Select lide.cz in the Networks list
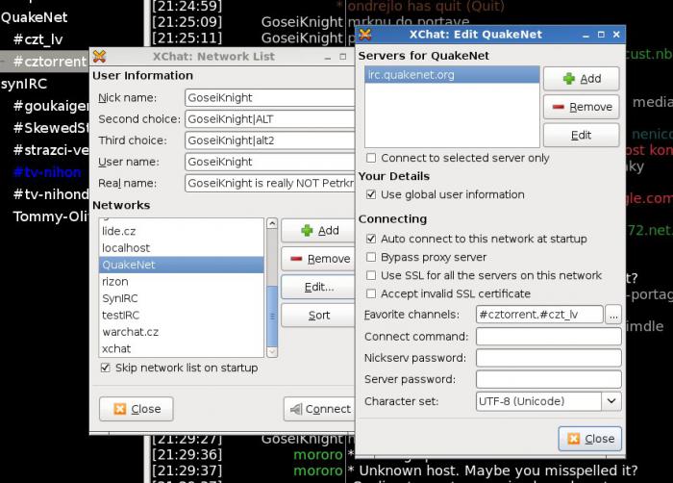Image resolution: width=673 pixels, height=483 pixels. tap(181, 231)
